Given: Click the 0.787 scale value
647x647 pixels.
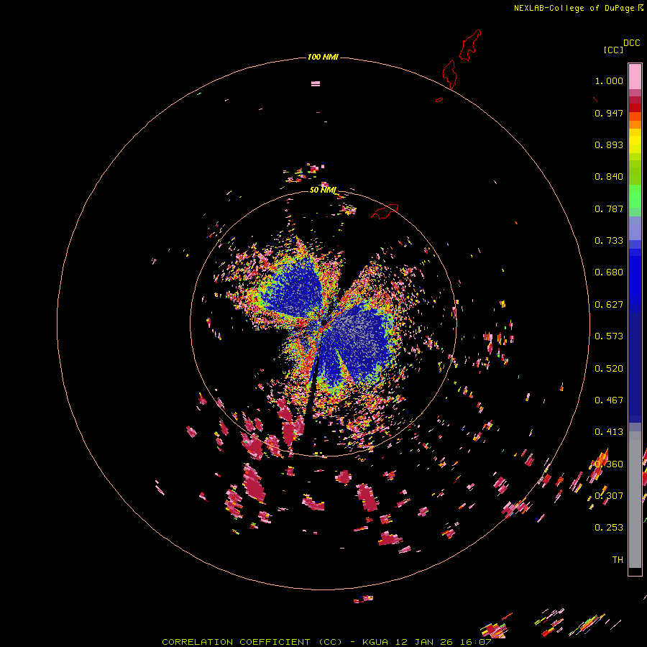Looking at the screenshot, I should 609,208.
